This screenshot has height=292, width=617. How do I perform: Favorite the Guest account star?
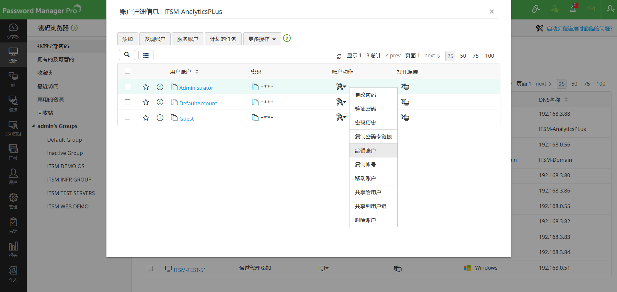pos(146,118)
